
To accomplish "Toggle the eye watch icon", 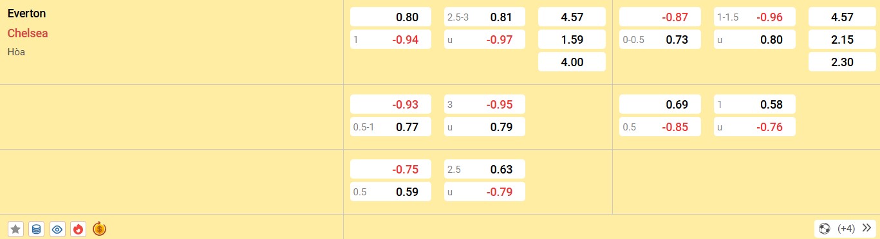I will click(x=57, y=229).
